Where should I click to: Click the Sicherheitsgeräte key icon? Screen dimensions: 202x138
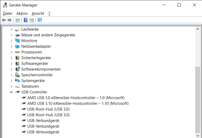(17, 58)
